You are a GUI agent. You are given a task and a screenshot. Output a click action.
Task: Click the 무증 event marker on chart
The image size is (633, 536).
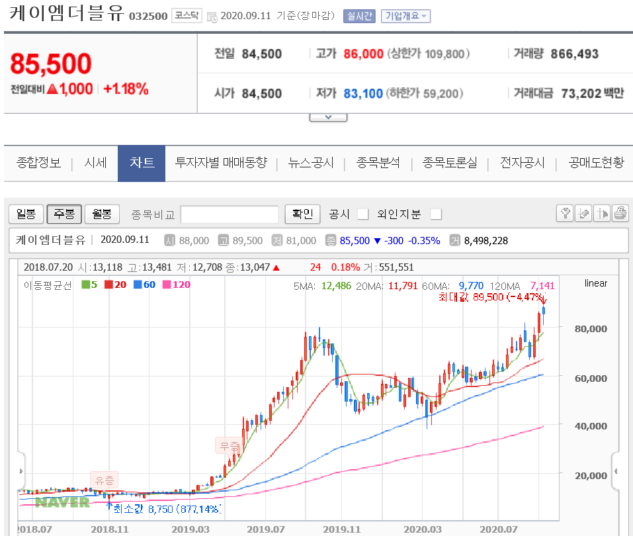230,446
